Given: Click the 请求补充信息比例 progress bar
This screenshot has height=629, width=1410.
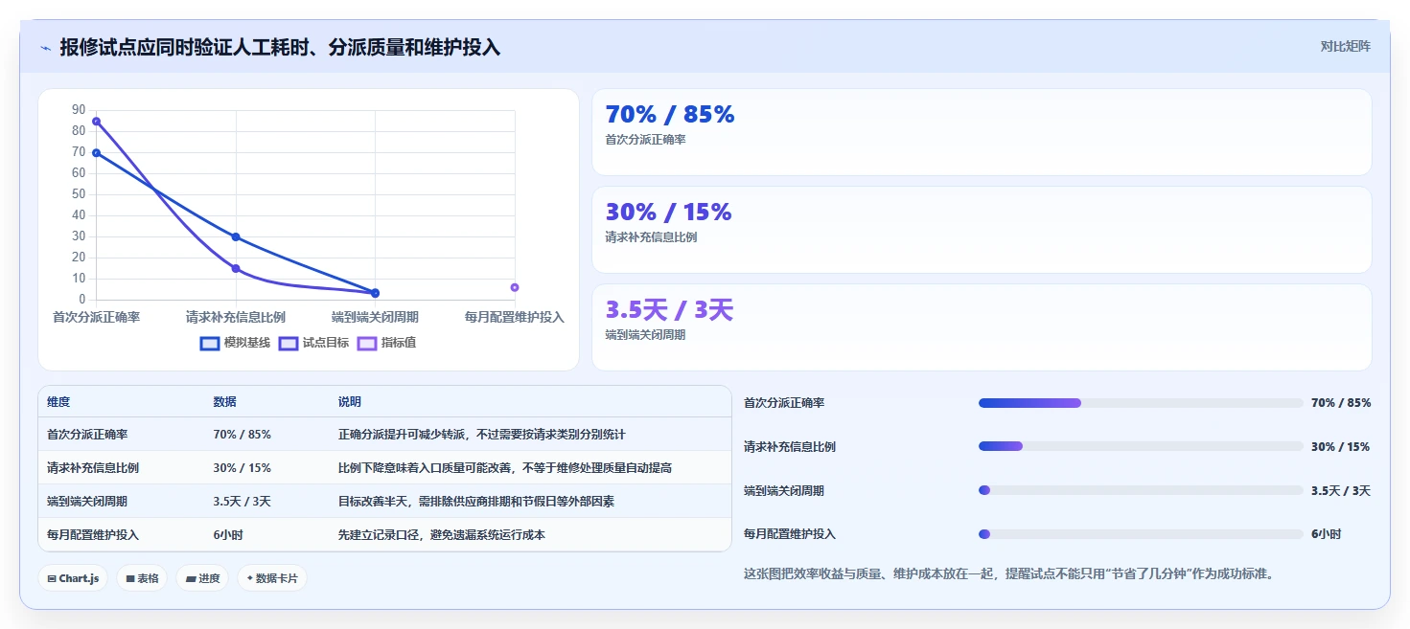Looking at the screenshot, I should pyautogui.click(x=1141, y=446).
